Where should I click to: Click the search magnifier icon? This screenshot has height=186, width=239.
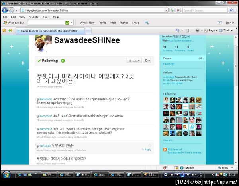[x=231, y=10]
